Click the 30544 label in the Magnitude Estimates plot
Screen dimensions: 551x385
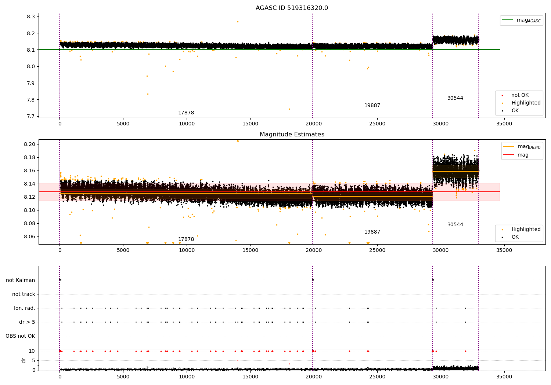[x=455, y=225]
